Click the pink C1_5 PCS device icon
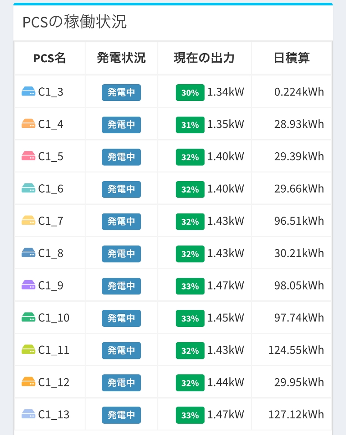 click(28, 156)
